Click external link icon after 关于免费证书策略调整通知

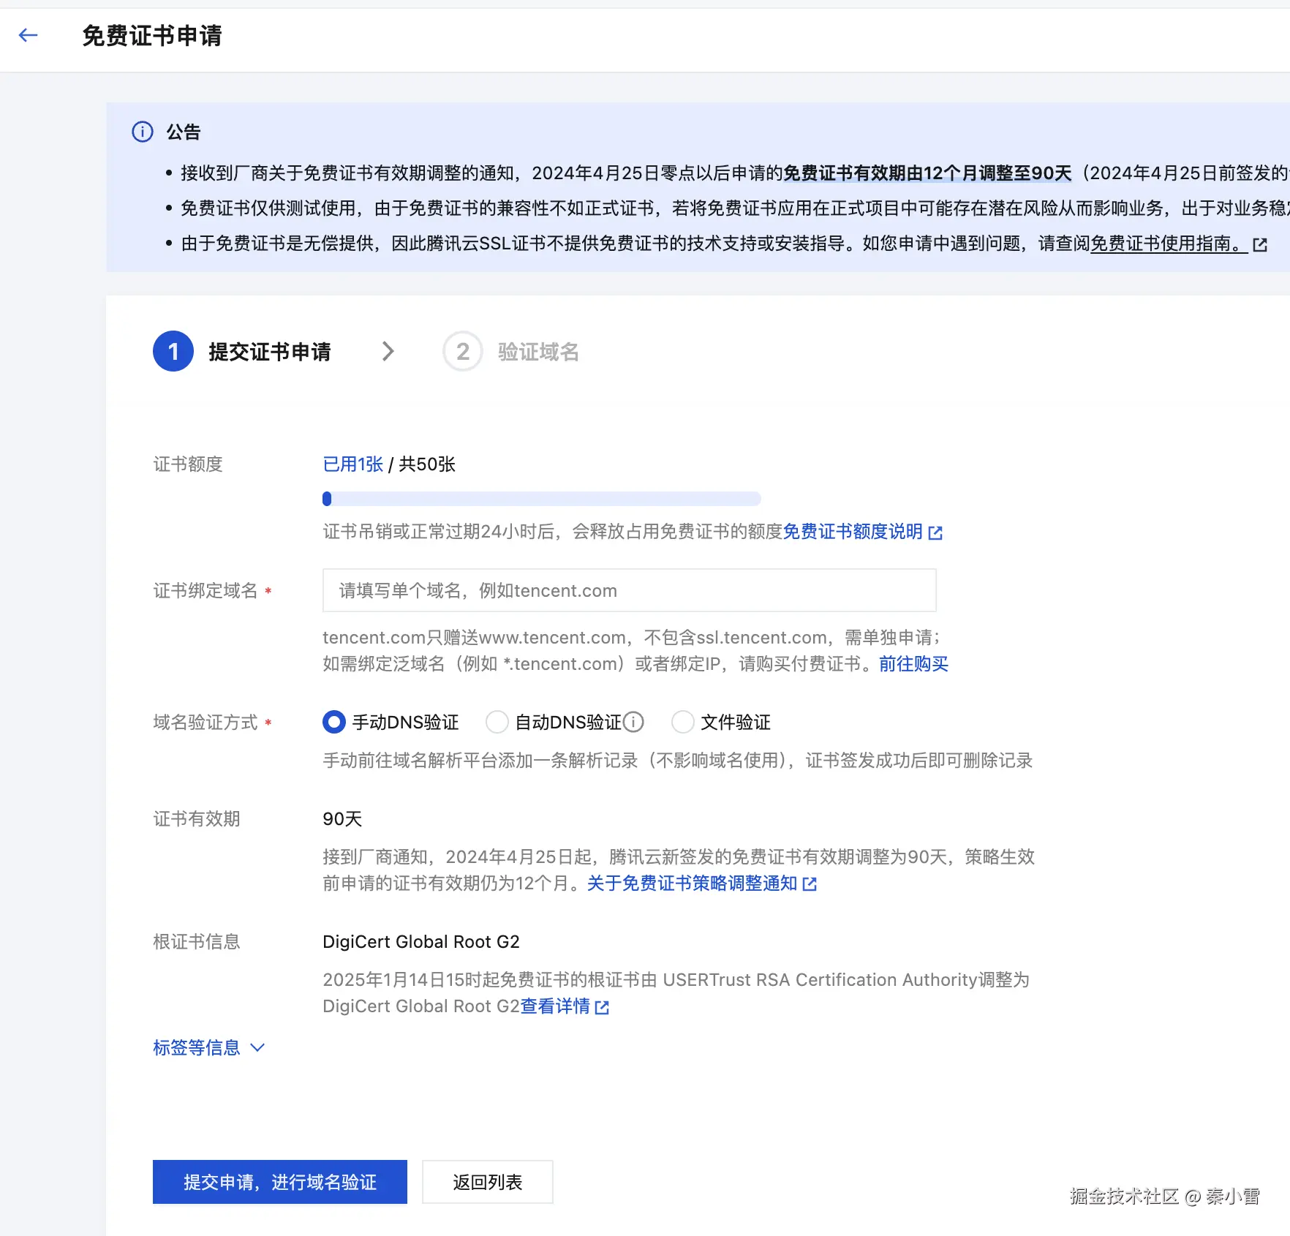pos(809,883)
